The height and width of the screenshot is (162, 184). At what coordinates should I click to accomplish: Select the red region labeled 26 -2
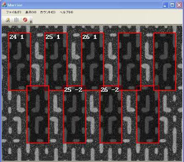(x=111, y=115)
